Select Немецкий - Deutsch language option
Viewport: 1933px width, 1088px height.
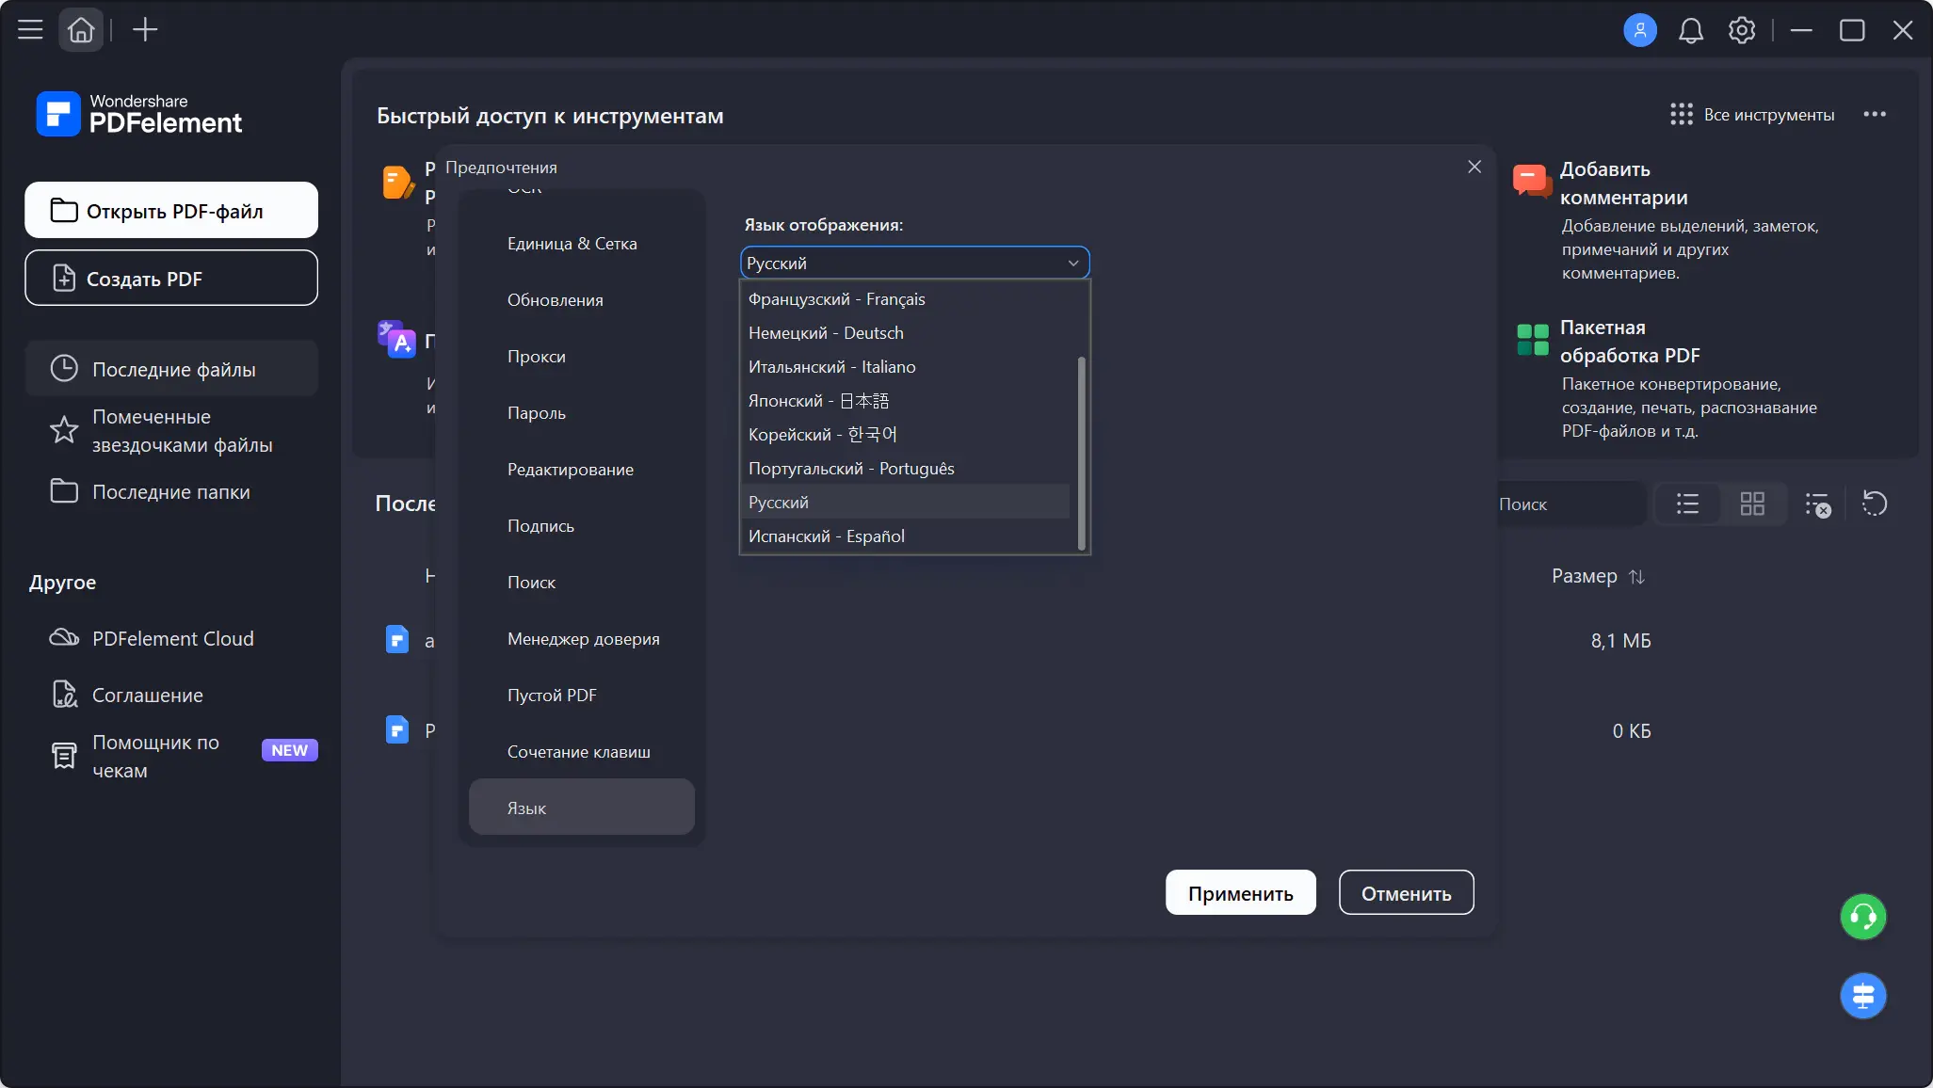[826, 333]
